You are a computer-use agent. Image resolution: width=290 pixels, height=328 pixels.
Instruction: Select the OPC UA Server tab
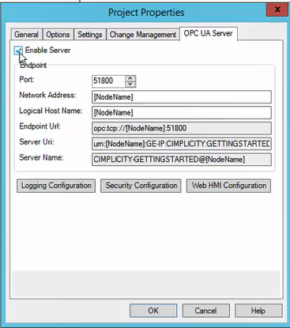point(209,33)
